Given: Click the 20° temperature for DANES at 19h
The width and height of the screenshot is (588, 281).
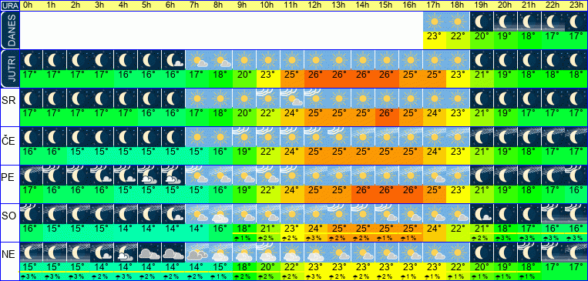Looking at the screenshot, I should pos(482,36).
